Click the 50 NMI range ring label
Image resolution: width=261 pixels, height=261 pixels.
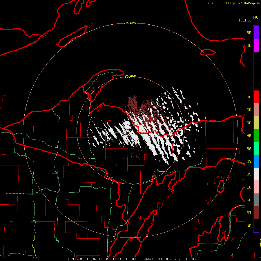(x=130, y=77)
